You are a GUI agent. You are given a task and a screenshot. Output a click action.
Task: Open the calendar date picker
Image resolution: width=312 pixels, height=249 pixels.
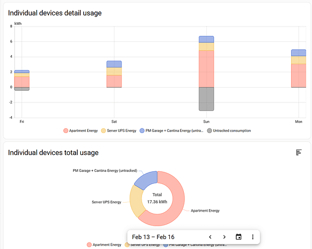click(239, 237)
